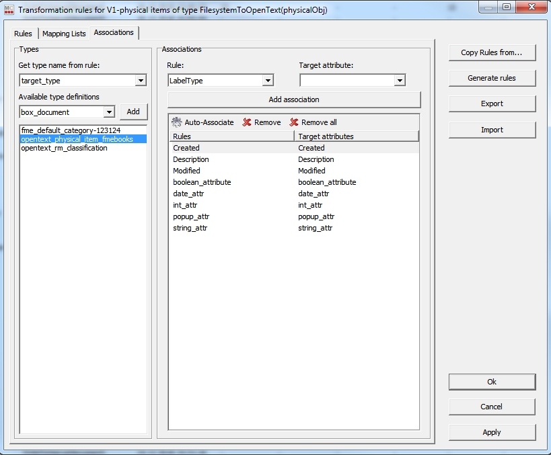Viewport: 551px width, 455px height.
Task: Open the target_type rule dropdown
Action: pos(141,81)
